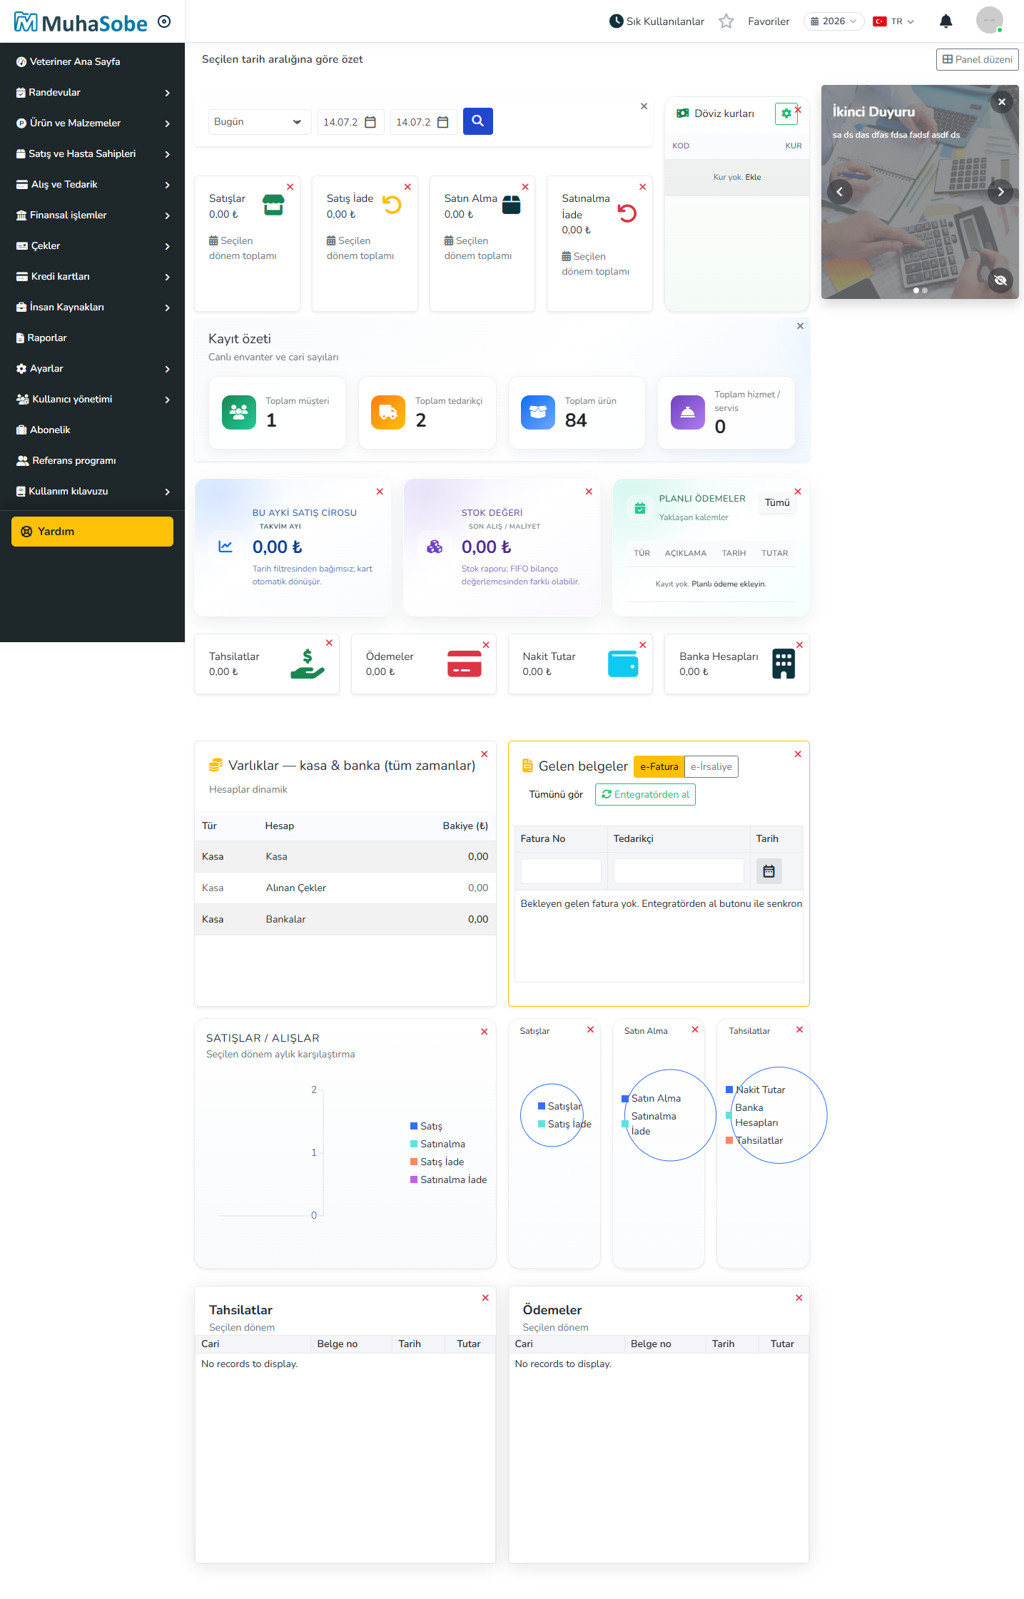Go to previous announcement slide arrow
The image size is (1024, 1599).
[x=840, y=192]
